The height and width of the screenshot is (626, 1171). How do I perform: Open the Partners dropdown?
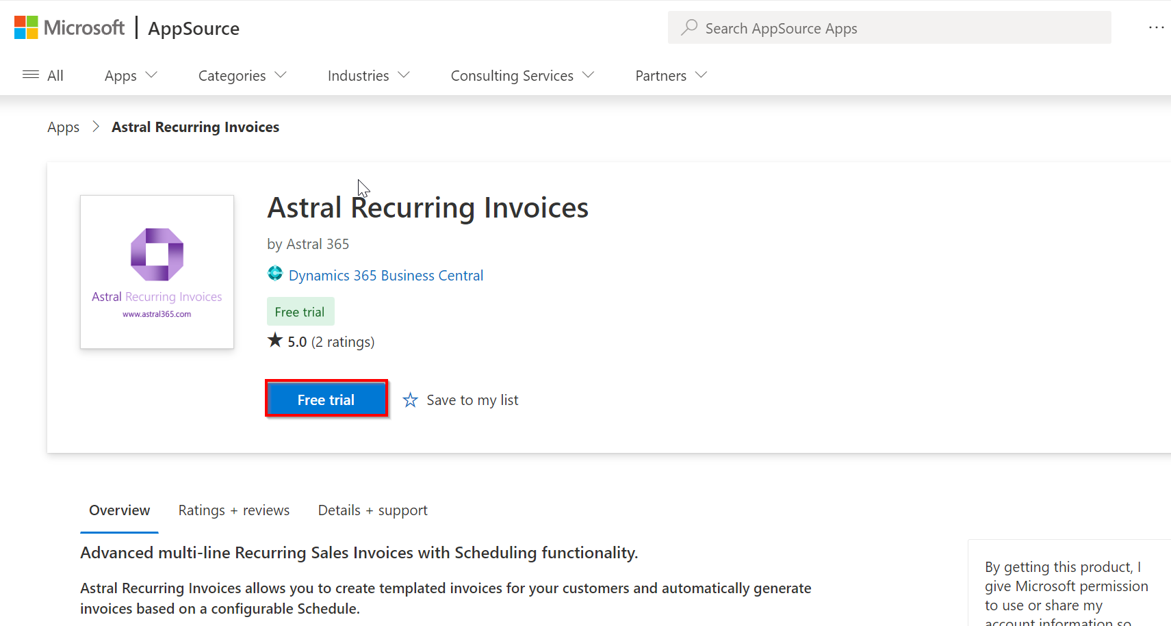coord(670,75)
